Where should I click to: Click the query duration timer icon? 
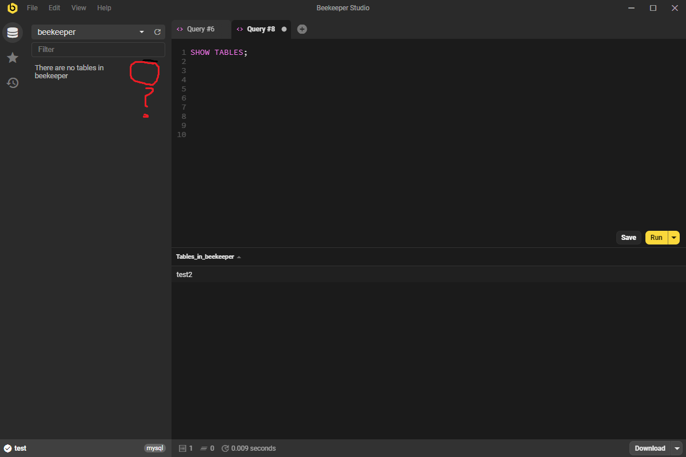pos(225,448)
